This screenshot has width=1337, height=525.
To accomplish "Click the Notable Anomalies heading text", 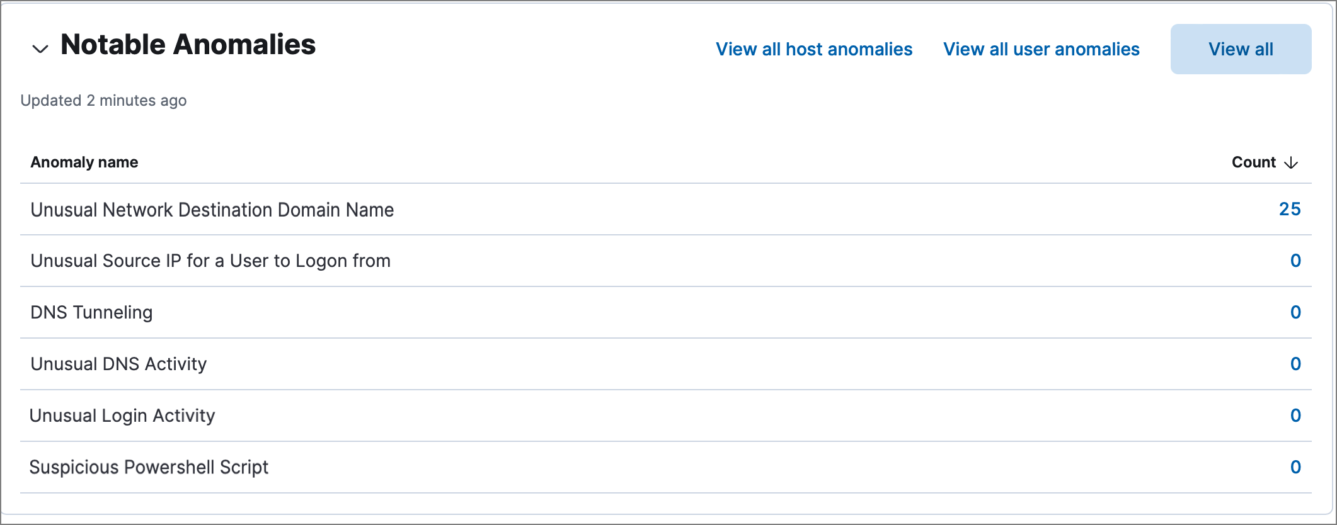I will pyautogui.click(x=187, y=44).
